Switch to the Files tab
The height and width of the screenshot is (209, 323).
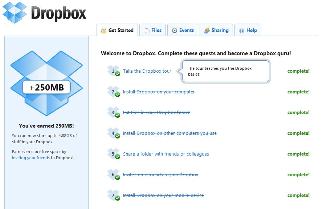coord(153,30)
